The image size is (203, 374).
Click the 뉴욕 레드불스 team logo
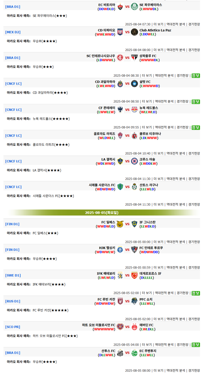click(x=134, y=109)
